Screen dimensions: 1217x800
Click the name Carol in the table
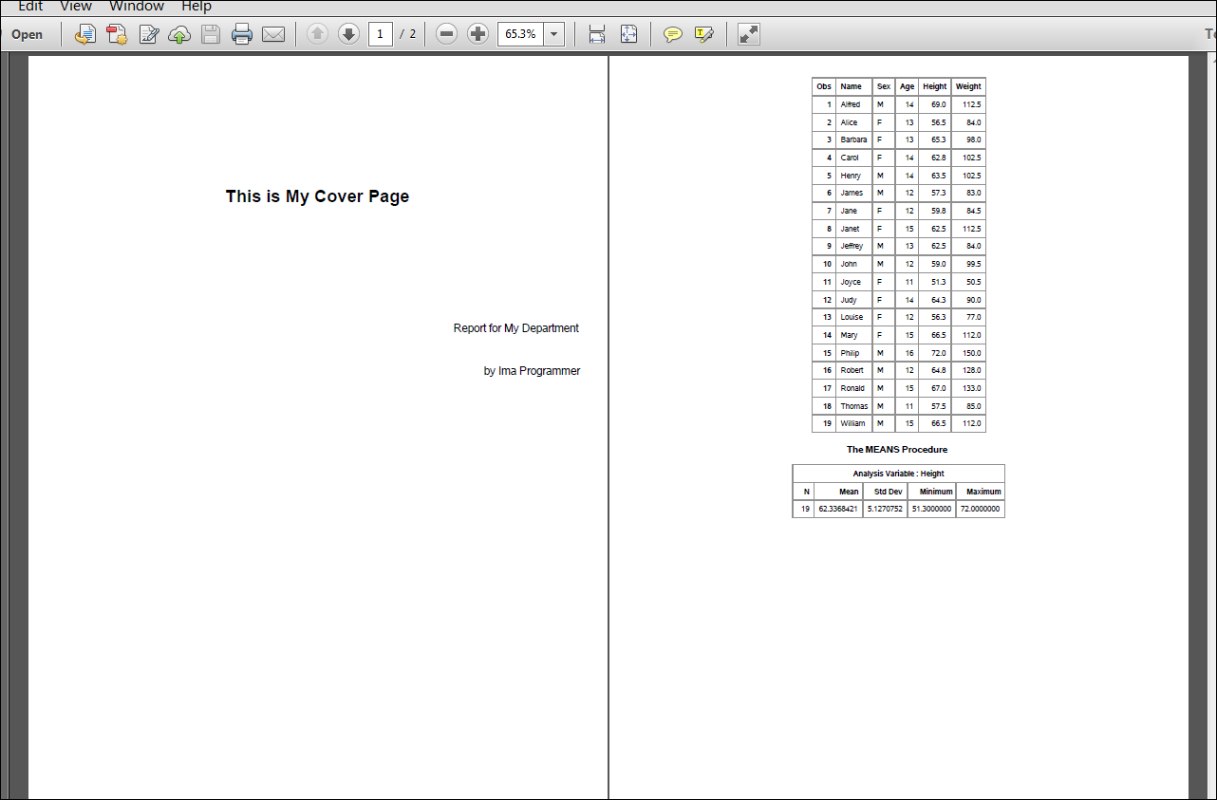click(850, 158)
